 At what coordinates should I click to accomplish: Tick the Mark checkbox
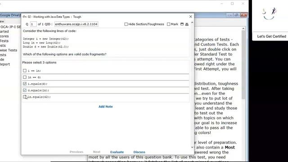tap(168, 24)
